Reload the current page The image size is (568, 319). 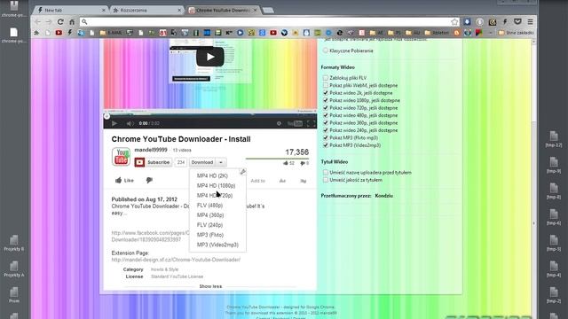[x=60, y=22]
